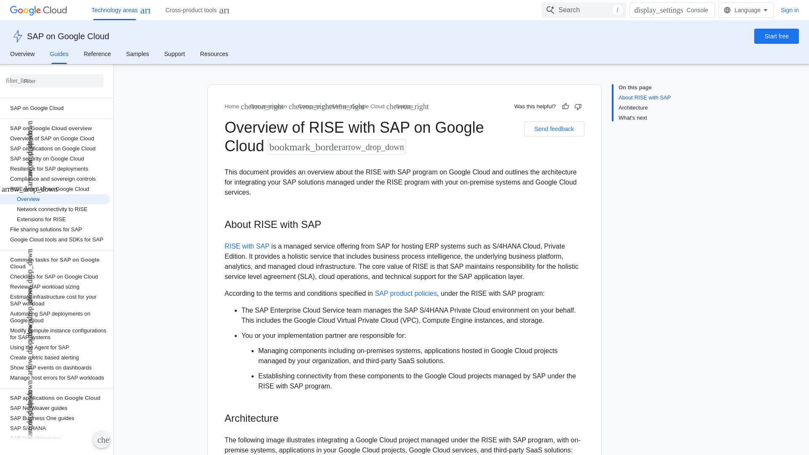The image size is (809, 455).
Task: Open SAP security on Google Cloud
Action: [x=47, y=159]
